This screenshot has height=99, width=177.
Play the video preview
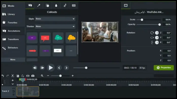pos(51,68)
